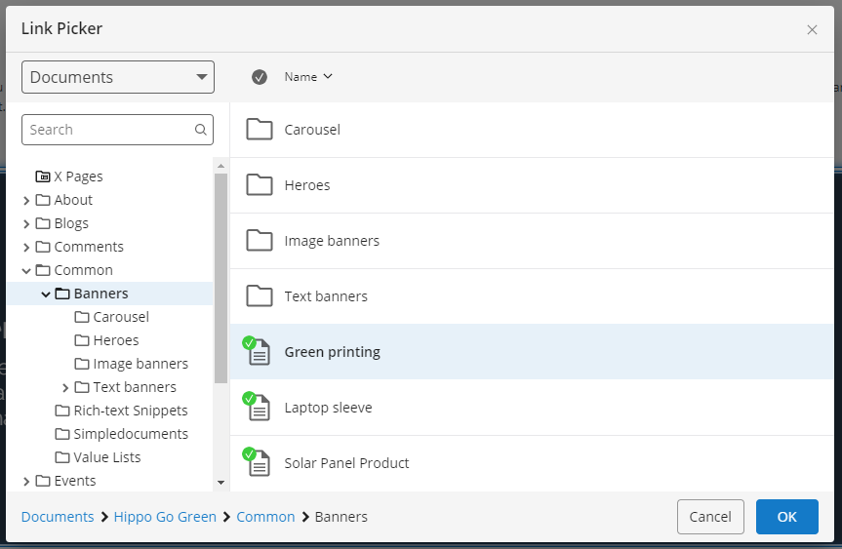Click the tree scrollbar down arrow

pyautogui.click(x=221, y=483)
